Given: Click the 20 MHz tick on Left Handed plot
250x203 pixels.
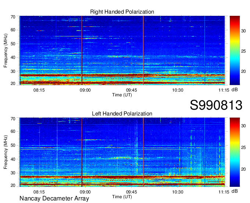Looking at the screenshot, I should [x=13, y=185].
